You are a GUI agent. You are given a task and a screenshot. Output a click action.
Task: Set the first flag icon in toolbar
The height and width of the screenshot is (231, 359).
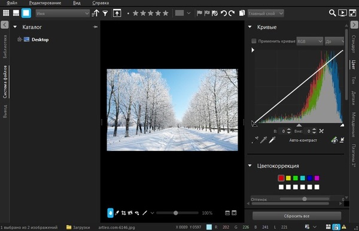pos(199,13)
